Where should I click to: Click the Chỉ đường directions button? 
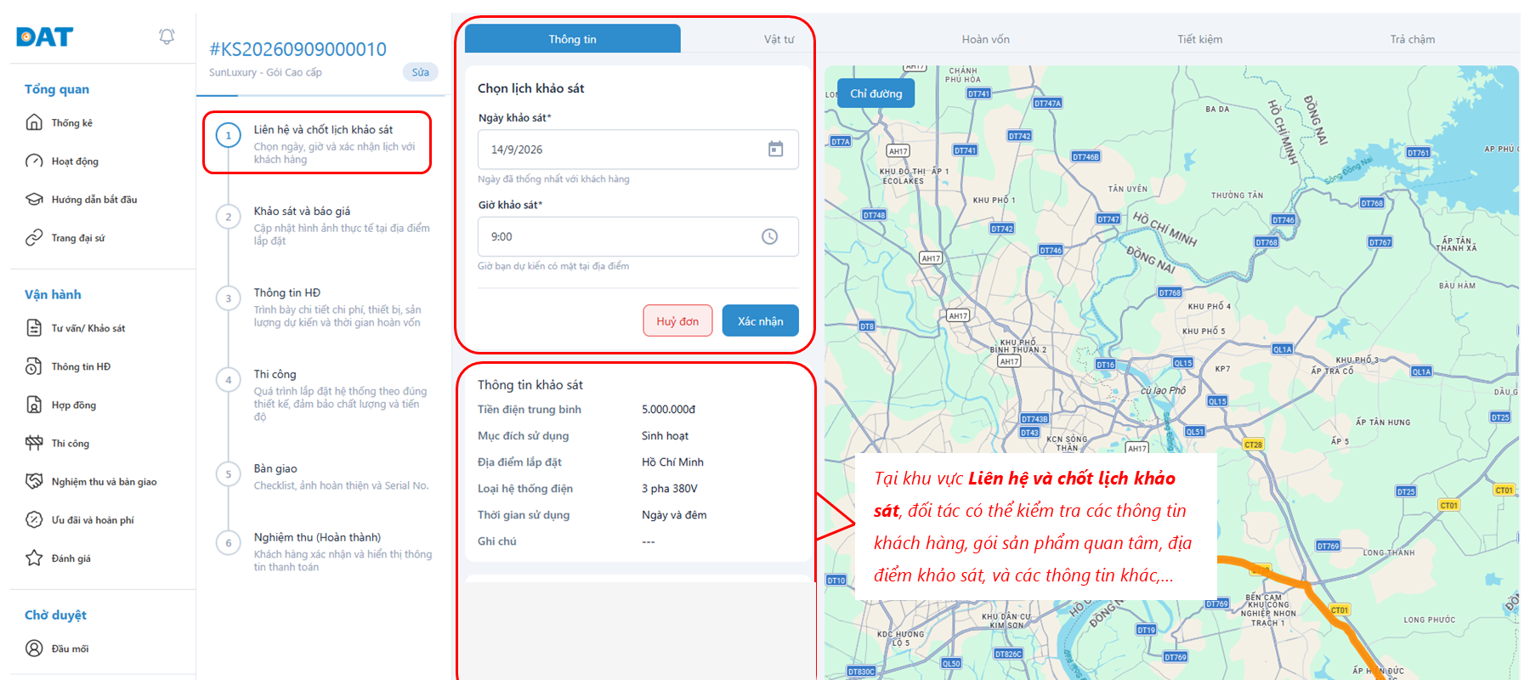tap(875, 93)
